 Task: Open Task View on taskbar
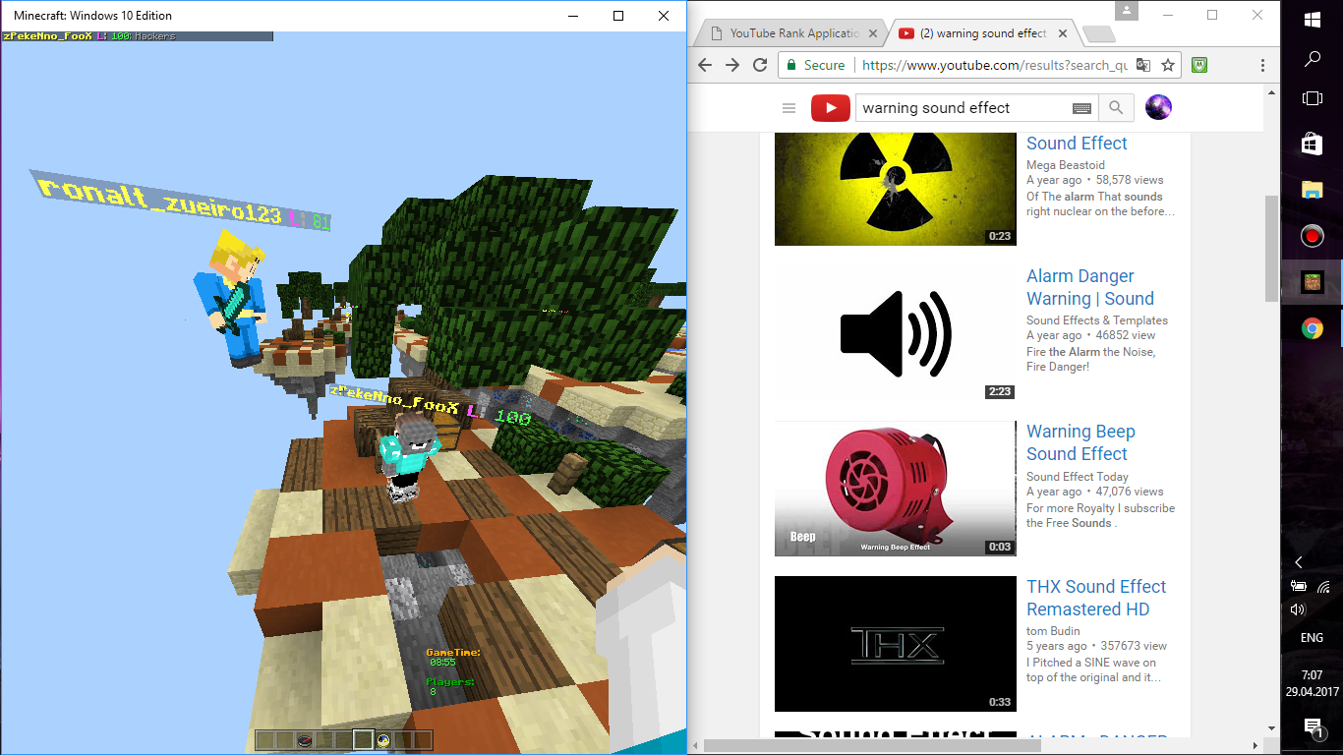click(x=1313, y=98)
